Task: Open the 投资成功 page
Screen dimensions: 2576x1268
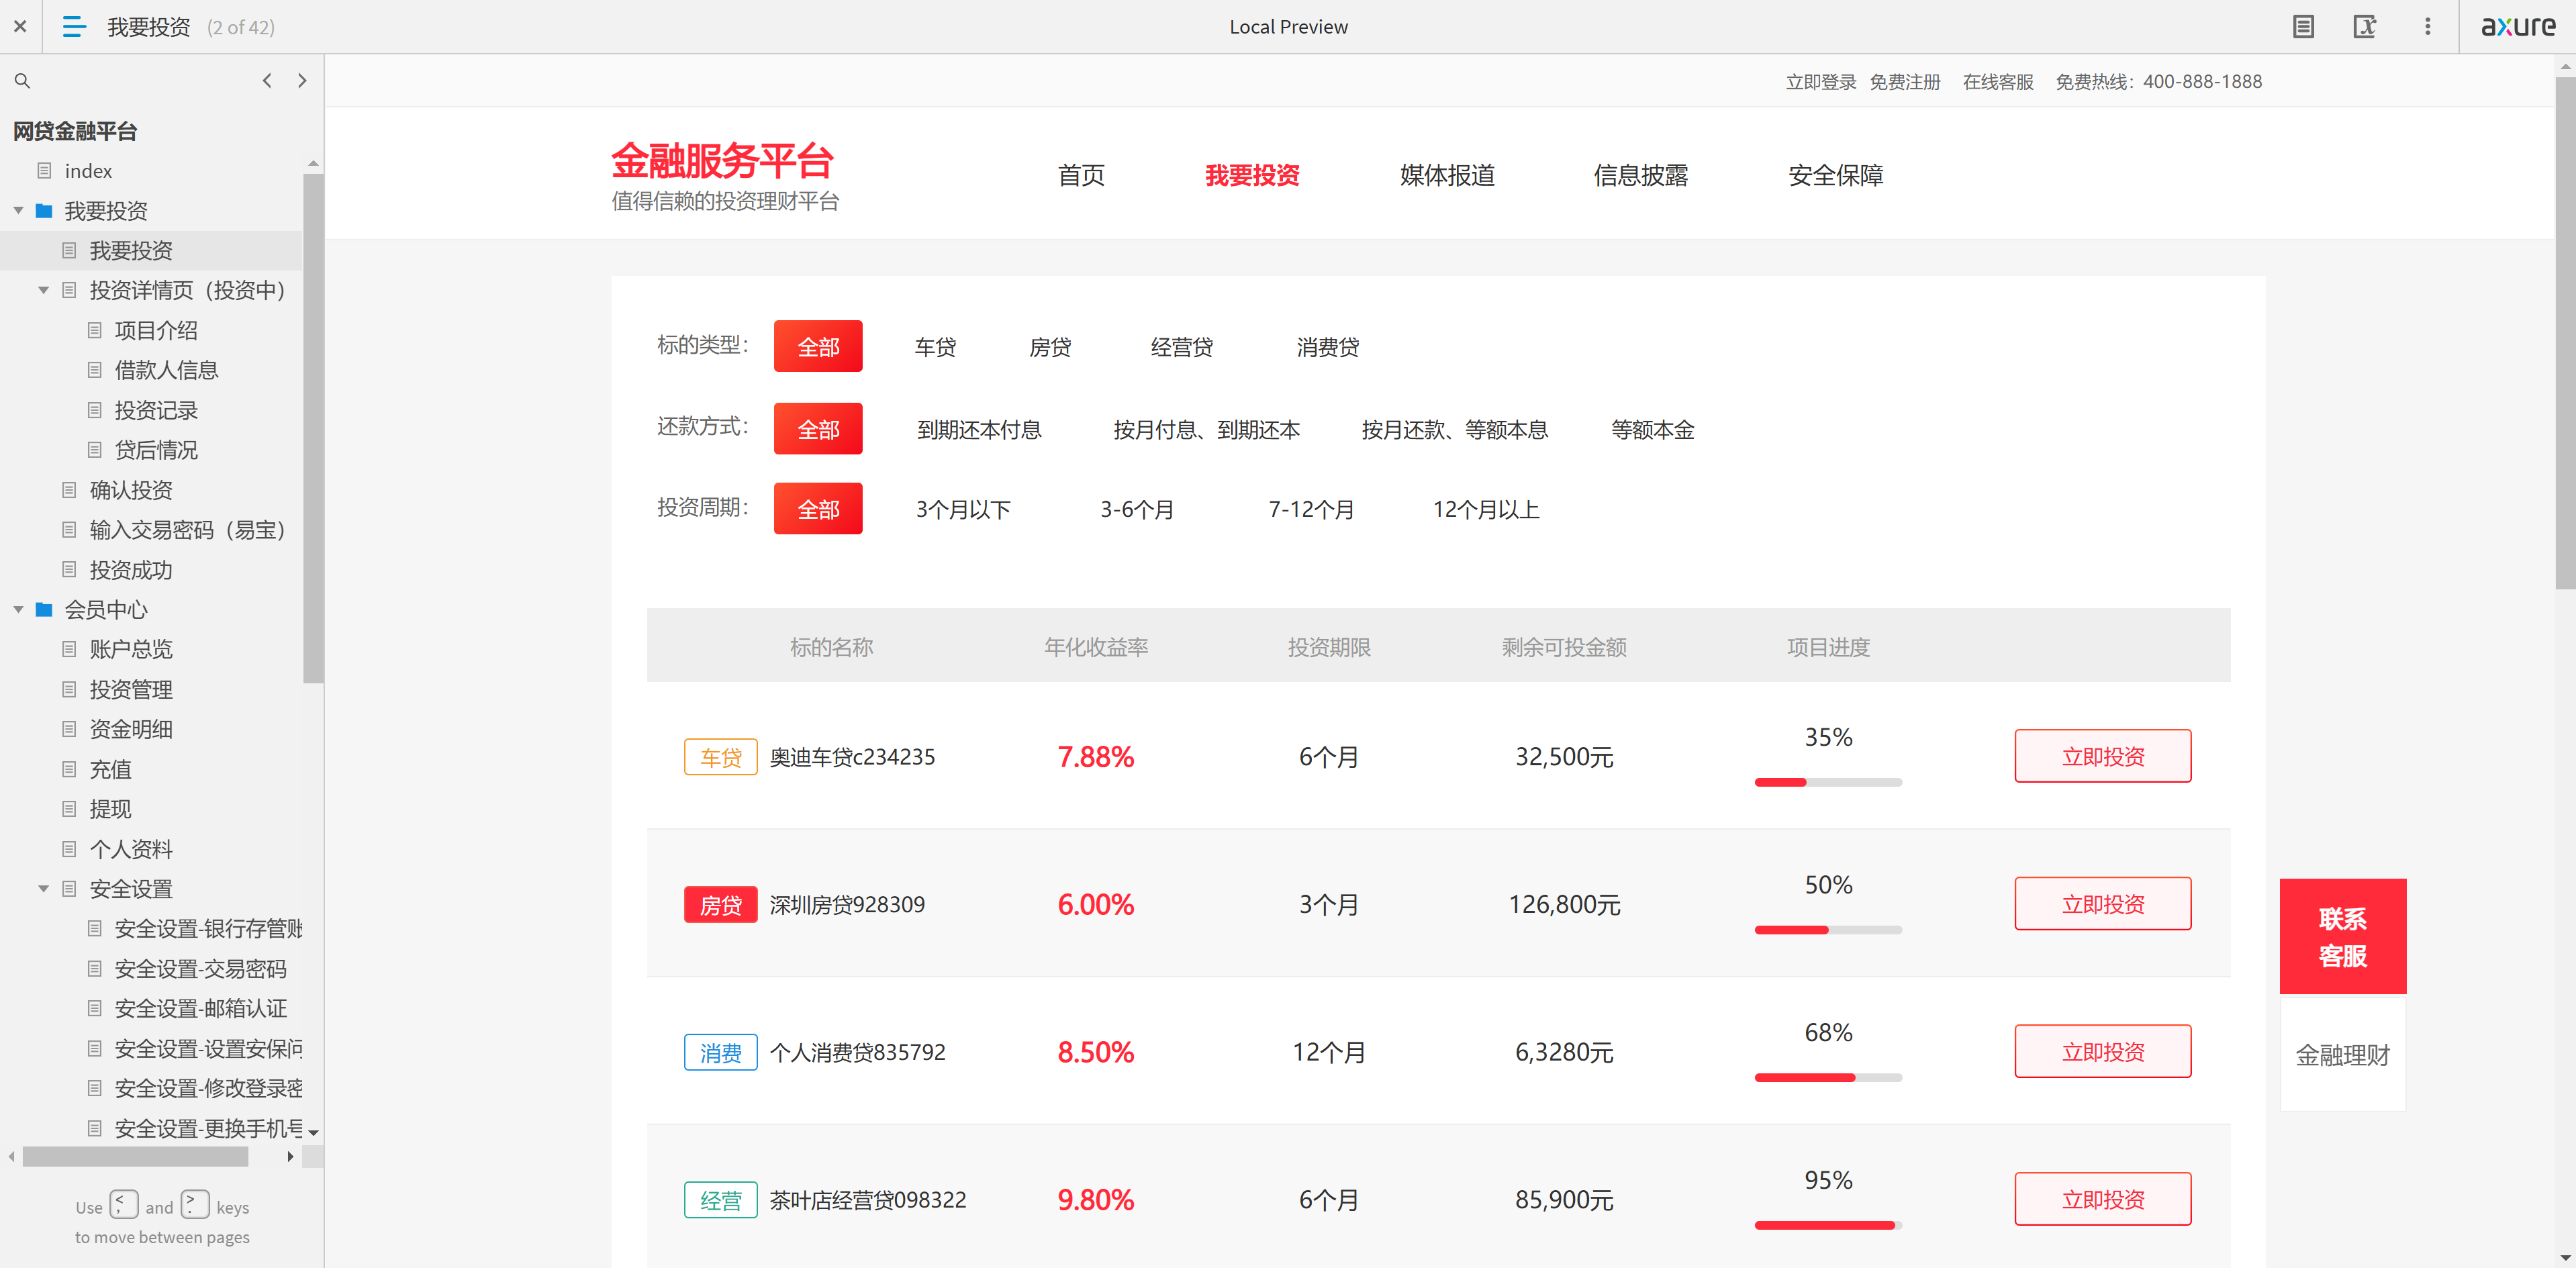Action: click(x=131, y=570)
